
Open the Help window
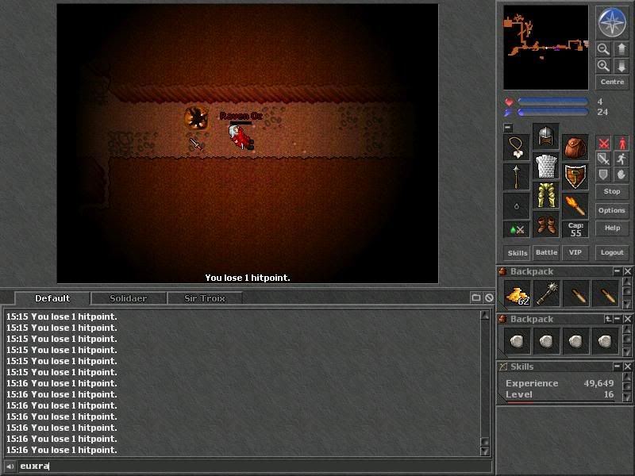tap(612, 228)
